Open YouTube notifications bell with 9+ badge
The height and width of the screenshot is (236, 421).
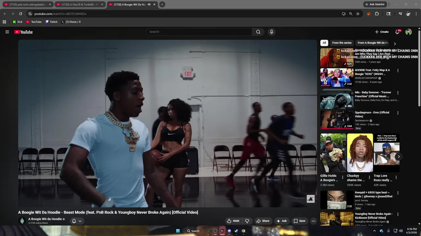[x=398, y=32]
